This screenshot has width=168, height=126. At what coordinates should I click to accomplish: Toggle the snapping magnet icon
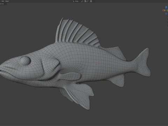85,1
